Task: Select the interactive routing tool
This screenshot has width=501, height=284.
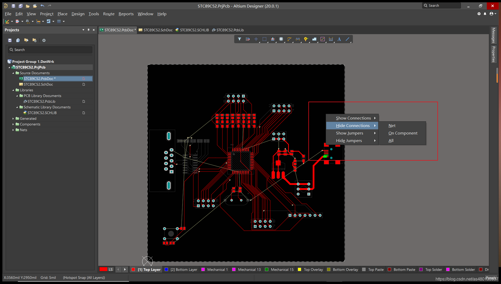Action: 289,39
